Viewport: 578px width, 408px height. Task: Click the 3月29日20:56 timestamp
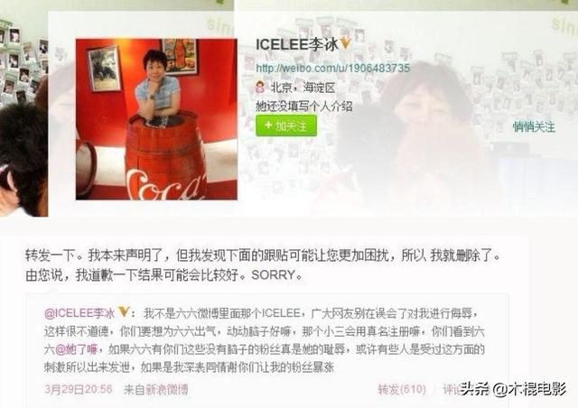[x=79, y=389]
